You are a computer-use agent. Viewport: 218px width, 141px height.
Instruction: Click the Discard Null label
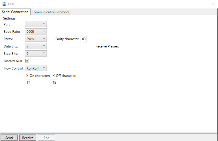[x=13, y=61]
